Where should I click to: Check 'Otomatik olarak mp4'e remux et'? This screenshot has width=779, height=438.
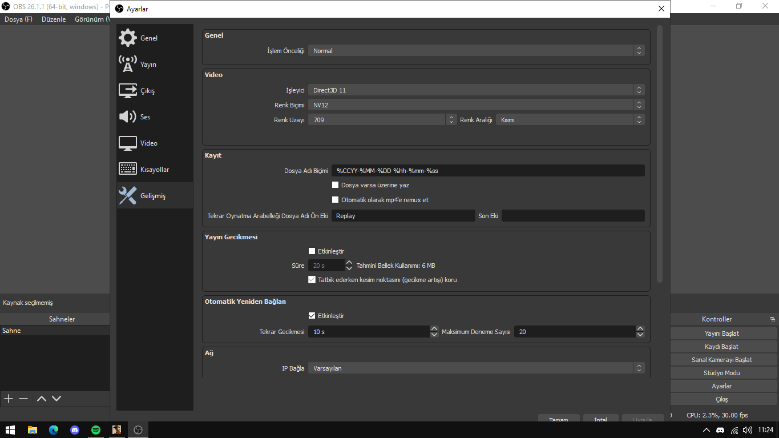(x=336, y=200)
